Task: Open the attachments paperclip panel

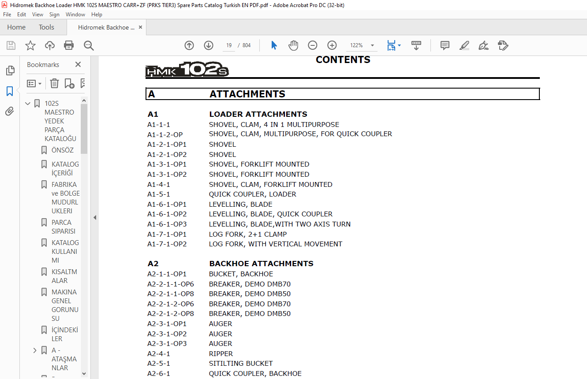Action: (x=10, y=111)
